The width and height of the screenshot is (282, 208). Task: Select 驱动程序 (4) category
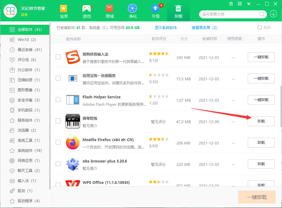[x=25, y=201]
